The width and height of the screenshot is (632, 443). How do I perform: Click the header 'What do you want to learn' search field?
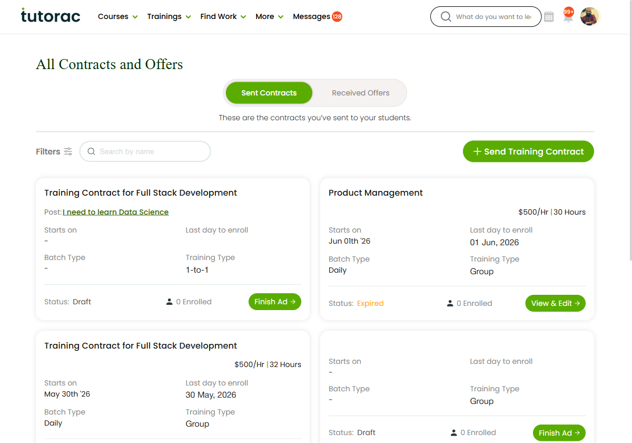coord(486,17)
